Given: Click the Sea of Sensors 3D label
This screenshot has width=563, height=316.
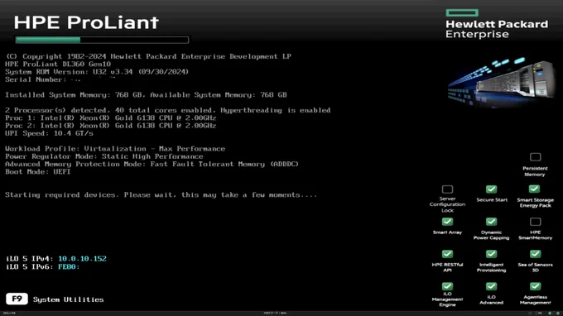Looking at the screenshot, I should [x=536, y=267].
